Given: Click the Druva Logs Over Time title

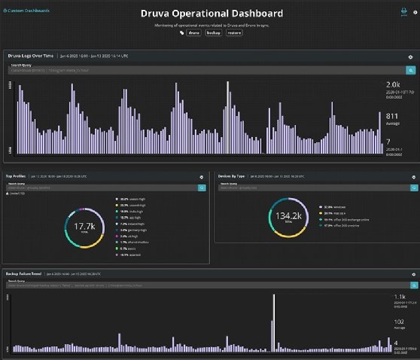Looking at the screenshot, I should tap(31, 56).
